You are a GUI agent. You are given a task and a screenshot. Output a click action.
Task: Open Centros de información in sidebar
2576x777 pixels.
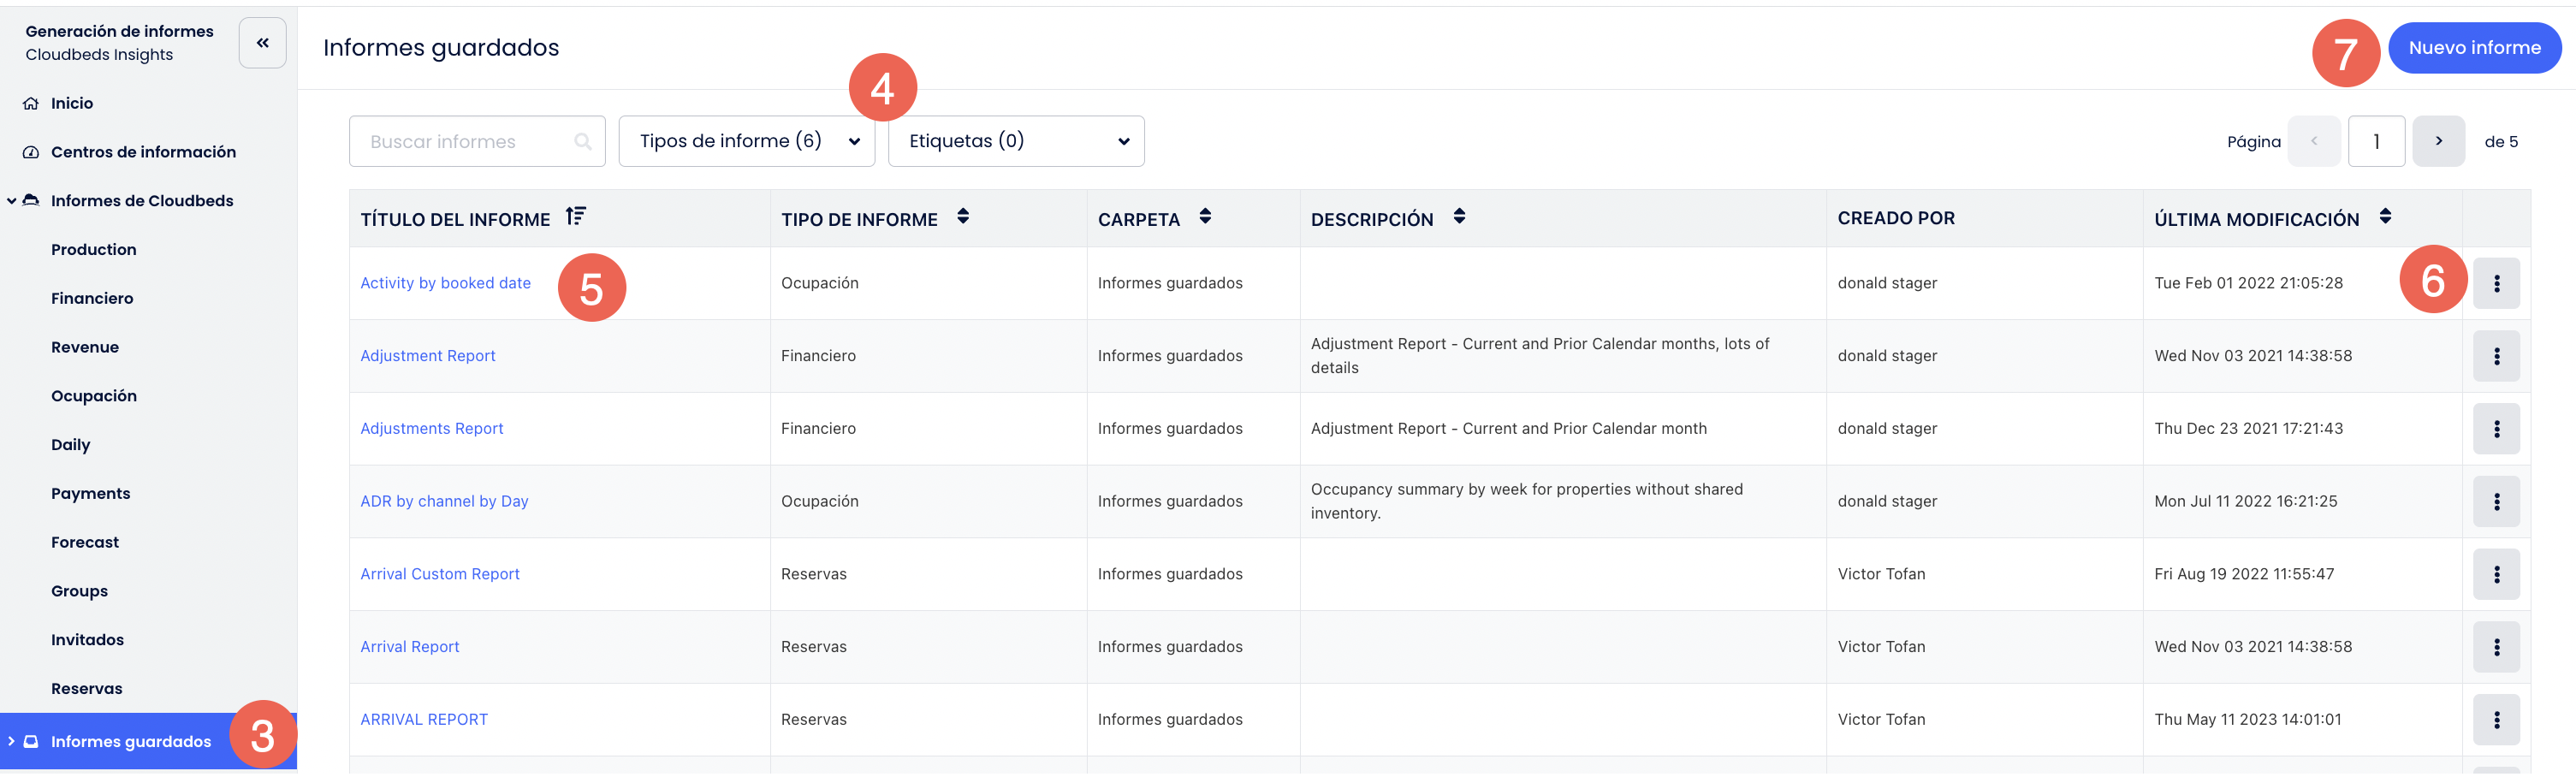click(143, 152)
